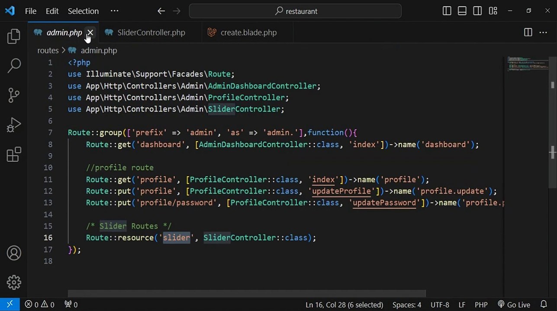The height and width of the screenshot is (311, 557).
Task: Open the Run and Debug view
Action: pos(14,125)
